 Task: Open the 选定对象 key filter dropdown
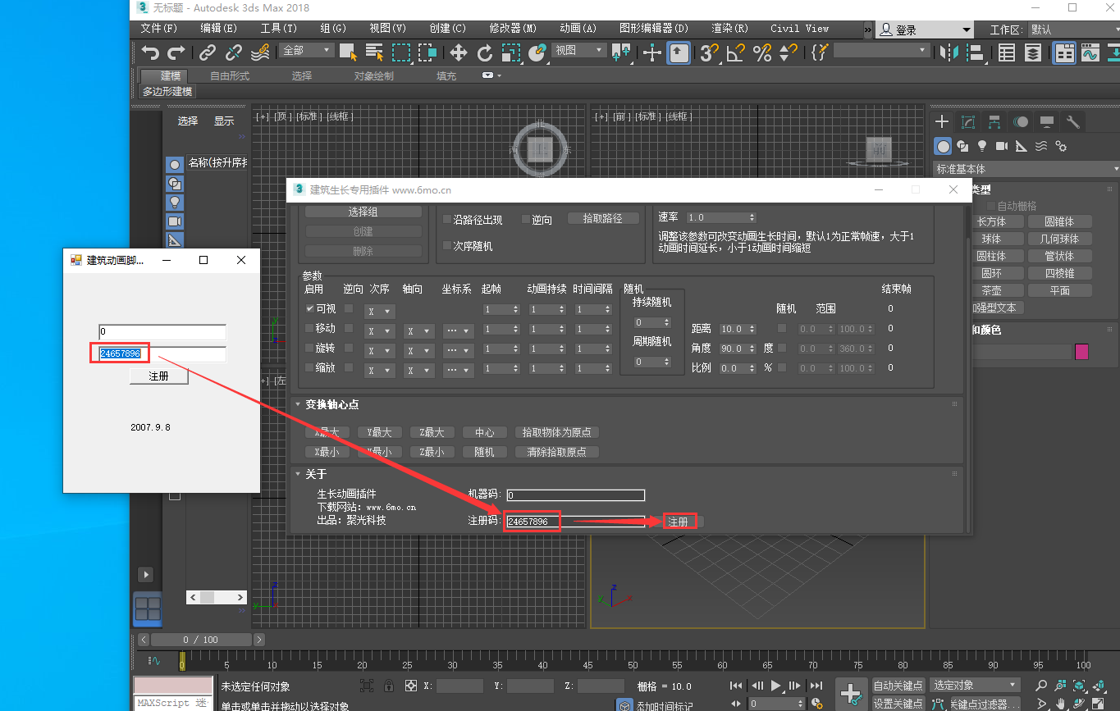coord(975,686)
